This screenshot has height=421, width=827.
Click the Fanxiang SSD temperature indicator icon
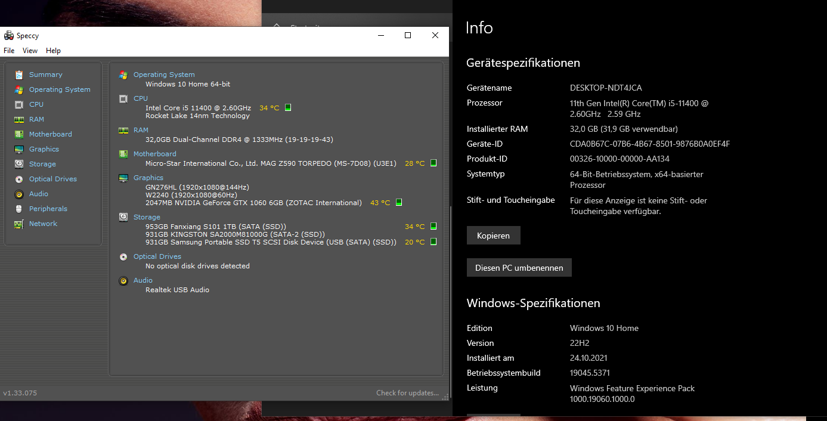point(433,227)
